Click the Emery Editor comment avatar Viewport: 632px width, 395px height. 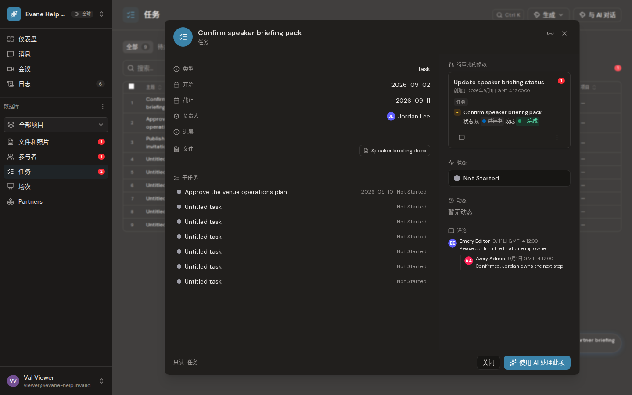coord(452,243)
